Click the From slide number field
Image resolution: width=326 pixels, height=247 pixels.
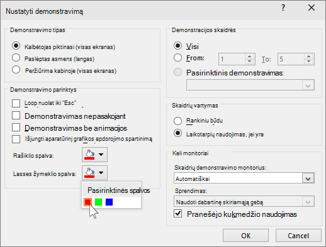coord(232,59)
